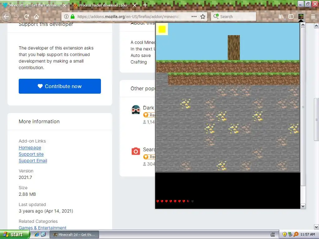Screen dimensions: 319x239
Task: Click the Dark Reader skull icon
Action: (x=136, y=110)
